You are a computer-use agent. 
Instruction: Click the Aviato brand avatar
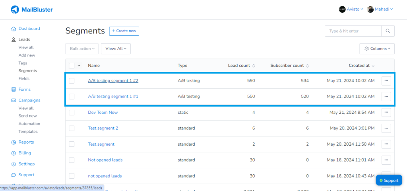[x=342, y=10]
